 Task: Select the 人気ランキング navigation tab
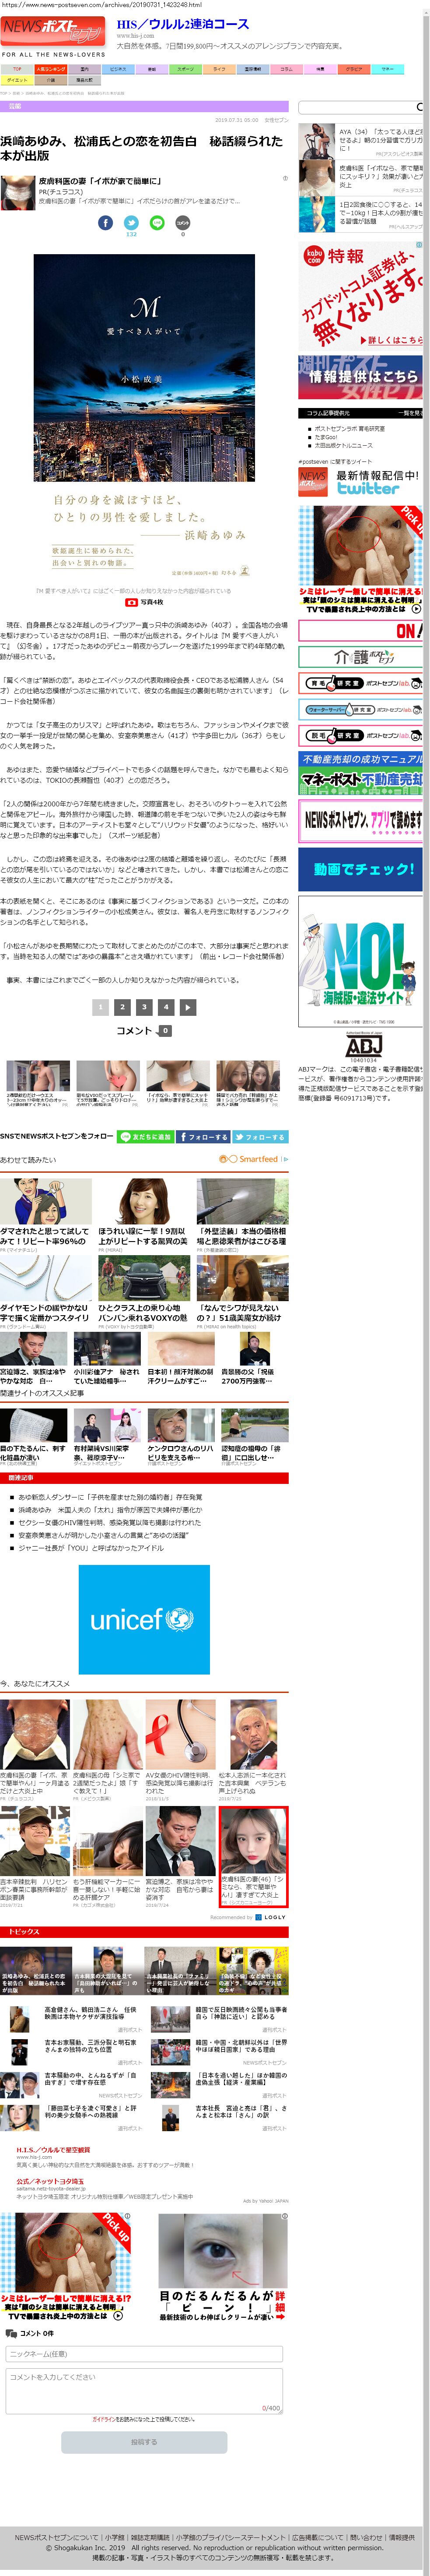[x=51, y=69]
